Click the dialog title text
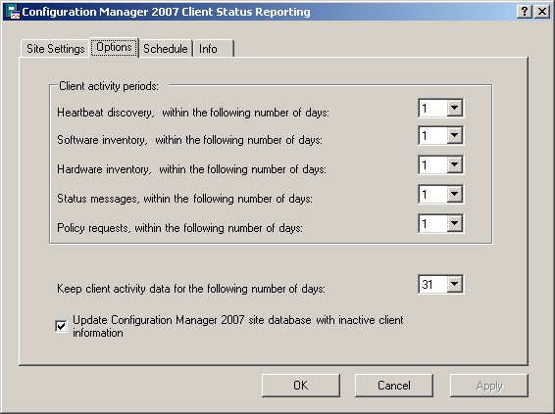 coord(166,12)
